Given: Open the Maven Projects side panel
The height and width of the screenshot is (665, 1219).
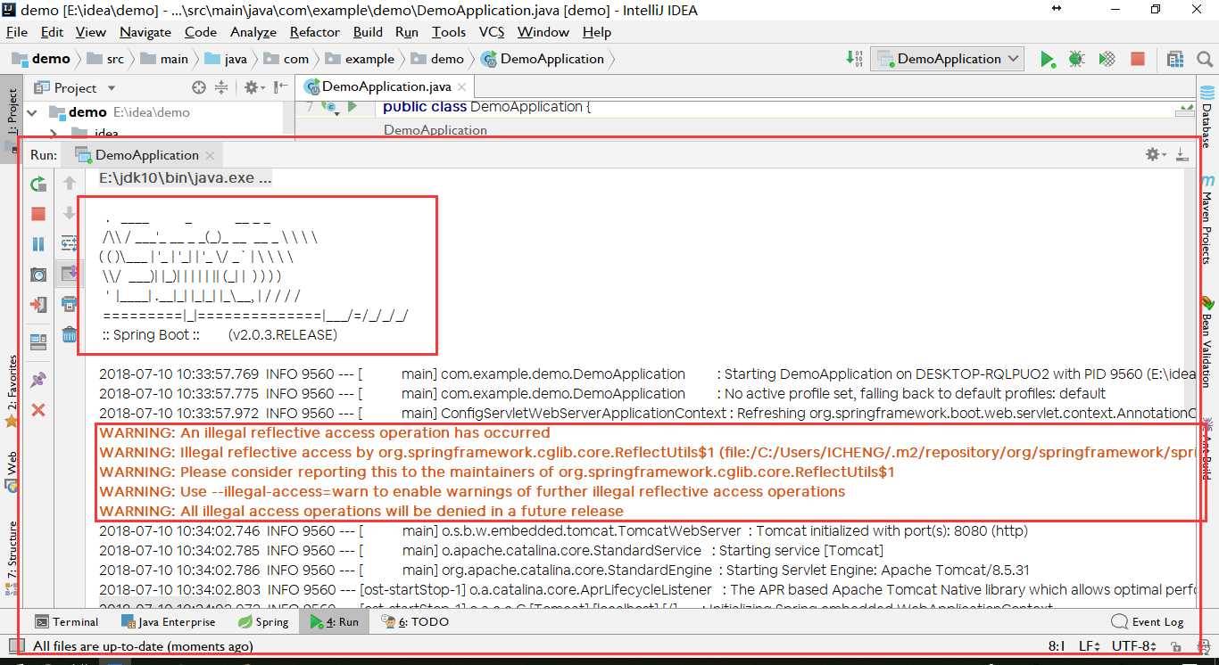Looking at the screenshot, I should point(1207,219).
